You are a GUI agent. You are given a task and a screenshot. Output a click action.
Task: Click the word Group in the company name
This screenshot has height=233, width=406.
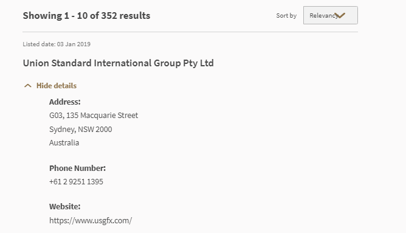(x=167, y=63)
